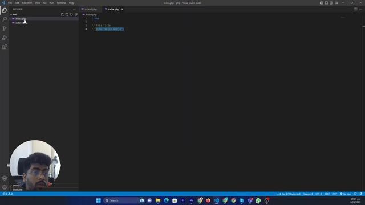Open the File menu
Viewport: 365px width, 205px height.
[x=10, y=3]
